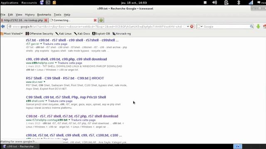The width and height of the screenshot is (266, 149).
Task: Open the search engine selector dropdown
Action: tap(200, 26)
